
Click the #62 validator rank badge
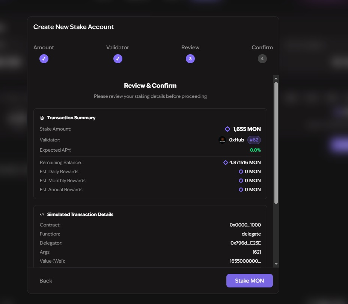click(x=254, y=140)
